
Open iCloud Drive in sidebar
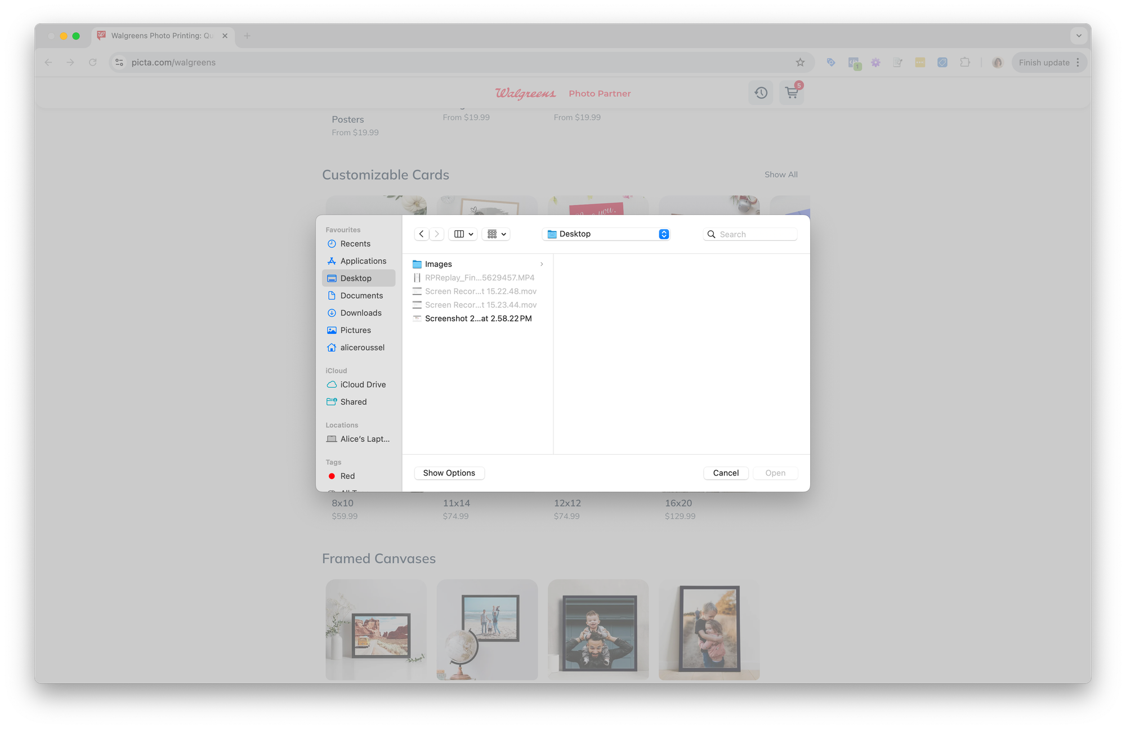[363, 384]
